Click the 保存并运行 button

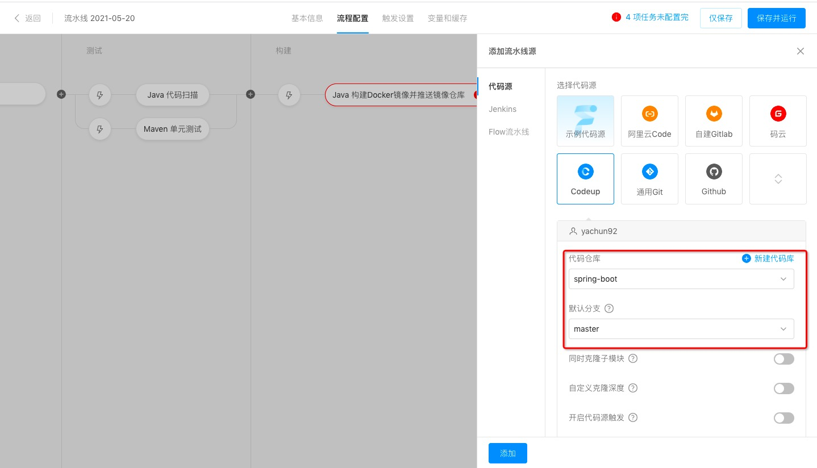pos(777,18)
